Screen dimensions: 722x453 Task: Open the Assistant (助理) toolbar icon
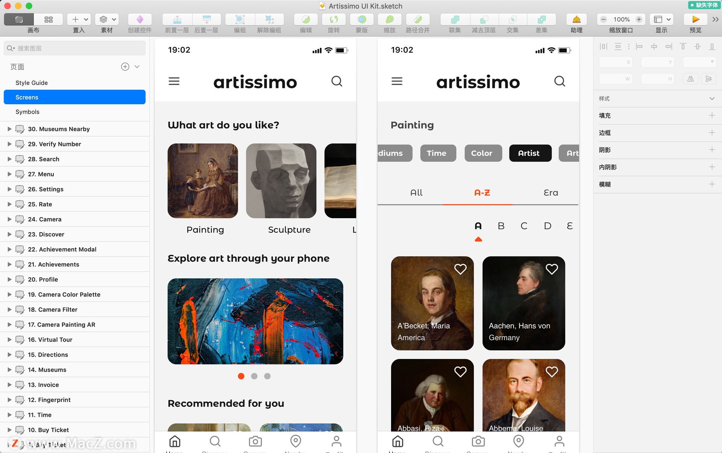[576, 19]
